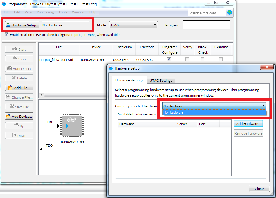Switch to JTAG Settings tab

click(x=161, y=80)
